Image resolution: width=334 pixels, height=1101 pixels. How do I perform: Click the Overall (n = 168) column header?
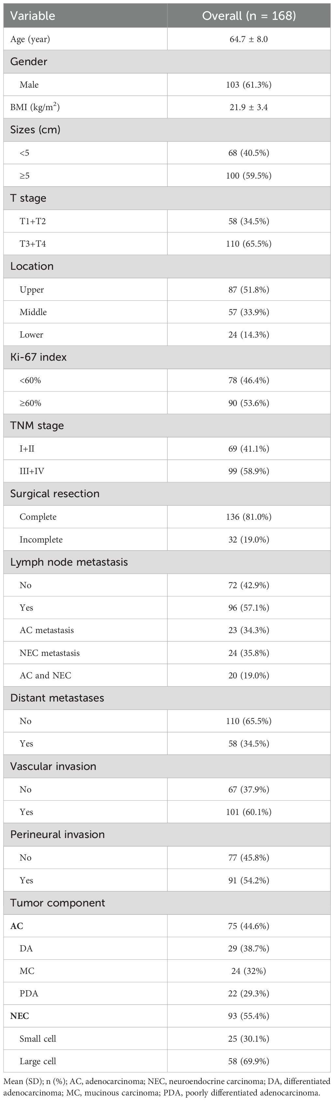249,16
